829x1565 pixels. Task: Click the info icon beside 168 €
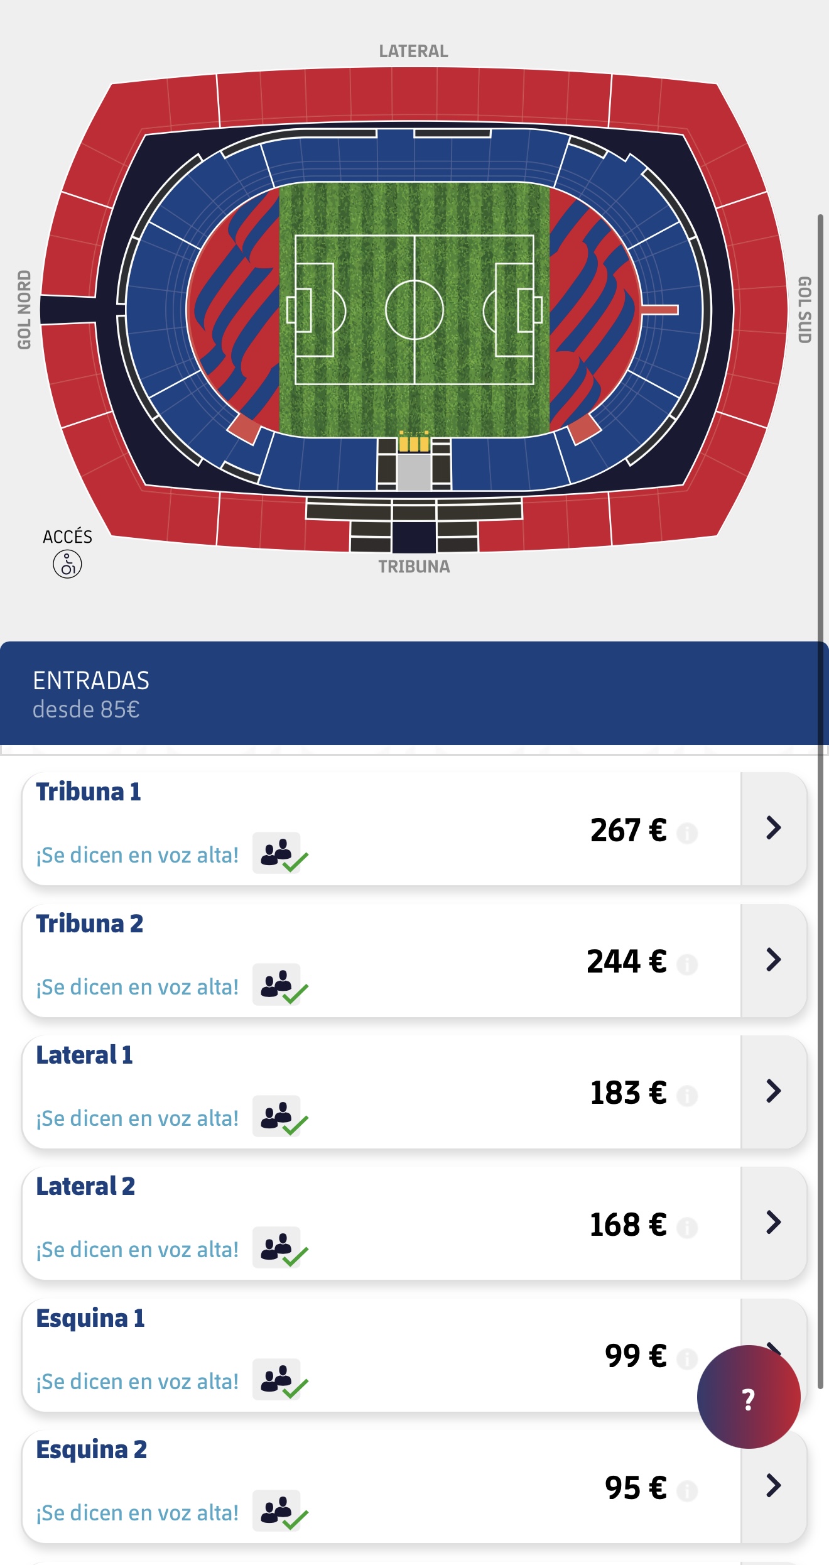687,1227
